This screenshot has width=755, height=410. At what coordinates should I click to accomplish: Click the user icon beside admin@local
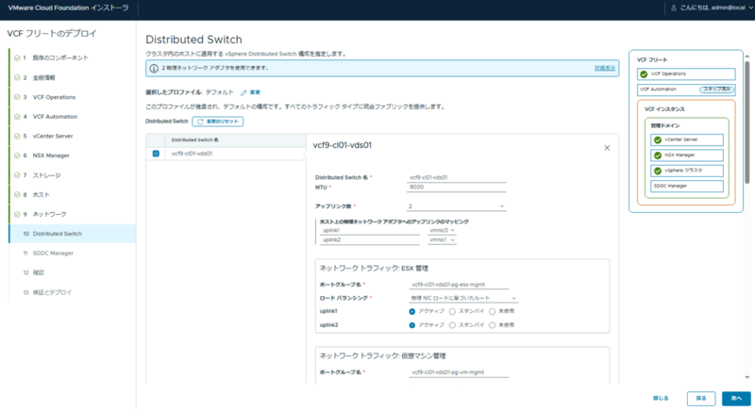point(674,8)
